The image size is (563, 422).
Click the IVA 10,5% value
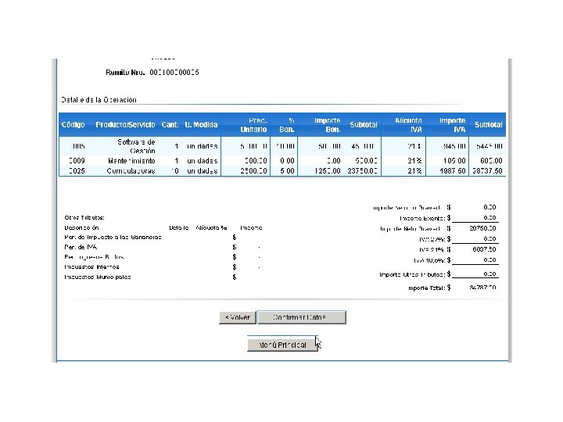(x=489, y=259)
